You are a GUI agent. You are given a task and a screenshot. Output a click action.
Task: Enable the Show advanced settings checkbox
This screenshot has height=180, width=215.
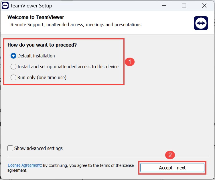click(x=10, y=148)
